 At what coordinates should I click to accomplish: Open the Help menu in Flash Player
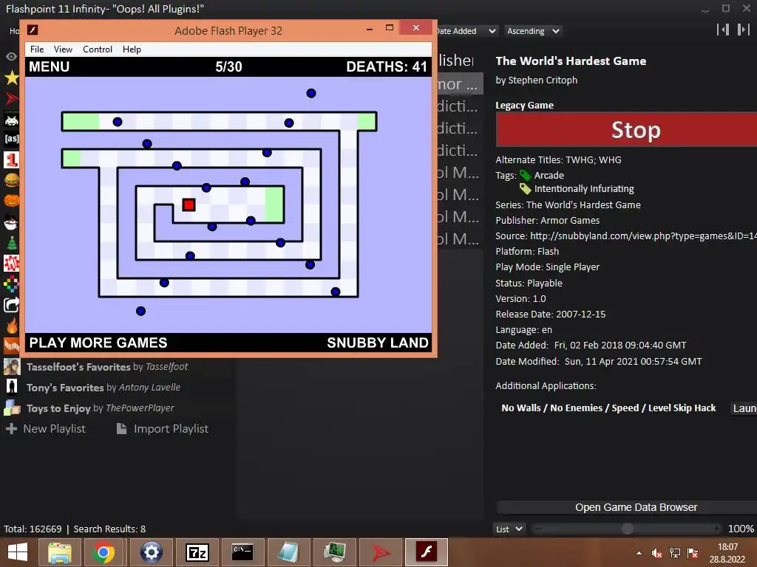[132, 49]
